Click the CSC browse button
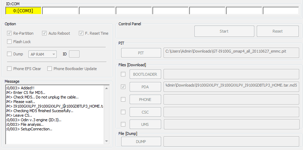Image resolution: width=303 pixels, height=150 pixels. pyautogui.click(x=145, y=112)
